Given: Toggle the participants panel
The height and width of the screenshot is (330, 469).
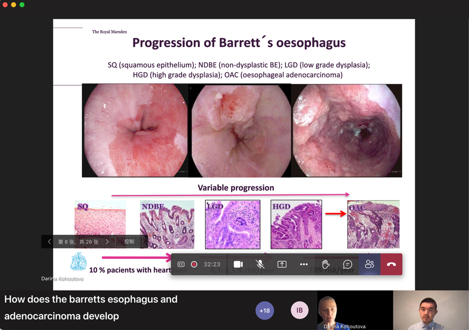Looking at the screenshot, I should (370, 264).
